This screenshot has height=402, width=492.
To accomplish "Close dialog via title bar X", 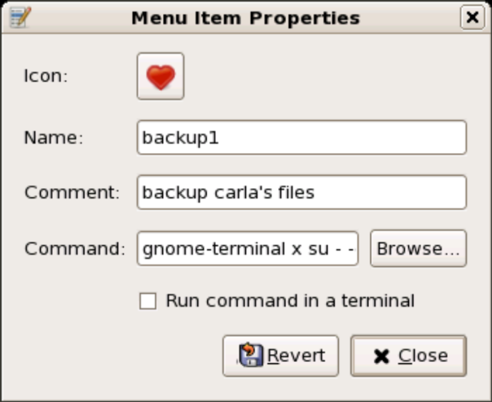I will click(x=472, y=17).
